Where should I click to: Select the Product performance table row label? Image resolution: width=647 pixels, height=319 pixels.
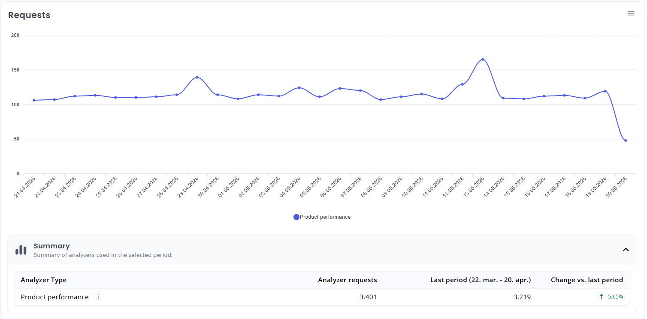(x=54, y=297)
